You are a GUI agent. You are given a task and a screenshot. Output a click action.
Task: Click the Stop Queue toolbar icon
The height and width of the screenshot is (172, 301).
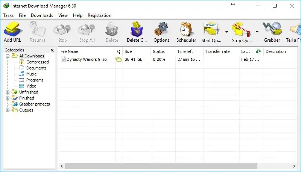pyautogui.click(x=242, y=30)
